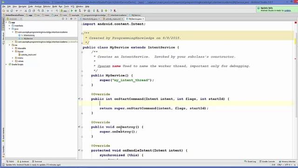
Task: Open the Memory Monitor panel
Action: tap(287, 161)
